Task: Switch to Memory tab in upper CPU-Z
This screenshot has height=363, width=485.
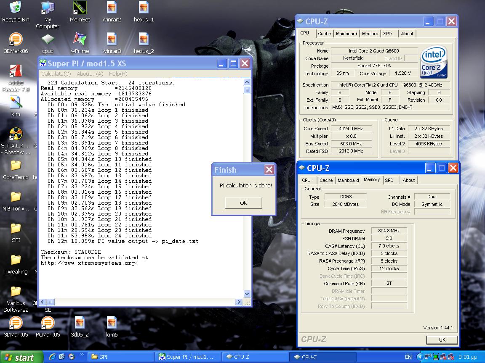Action: 370,34
